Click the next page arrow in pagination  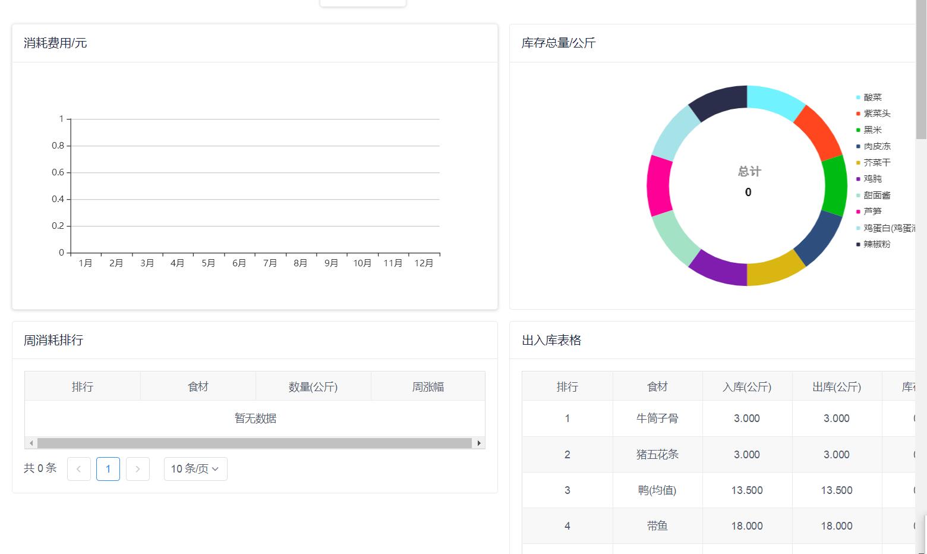(138, 469)
